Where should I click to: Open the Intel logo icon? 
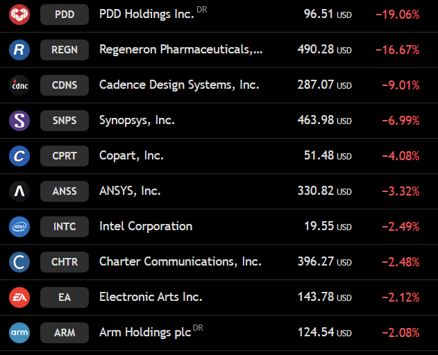(19, 227)
